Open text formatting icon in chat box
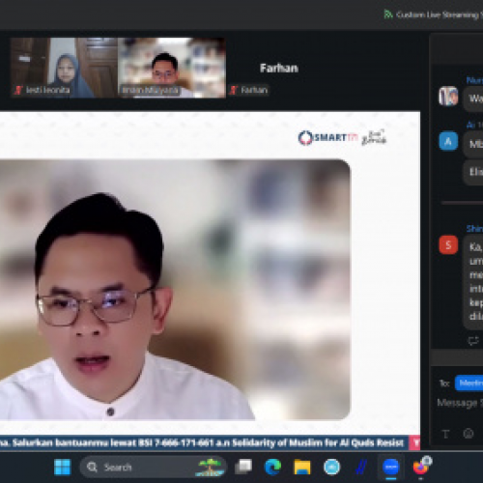Viewport: 483px width, 483px height. (446, 434)
